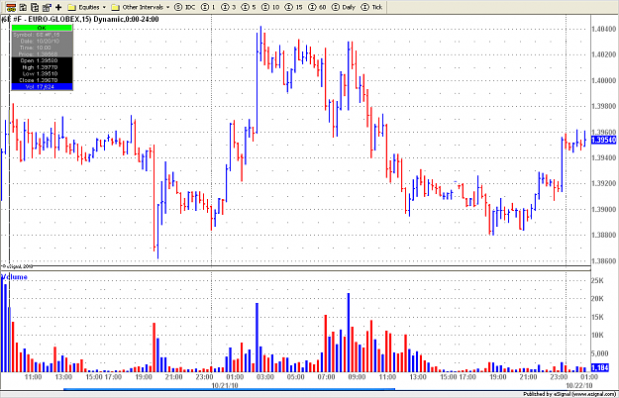Switch to the 1-minute interval
Viewport: 619px width, 398px height.
[x=208, y=7]
